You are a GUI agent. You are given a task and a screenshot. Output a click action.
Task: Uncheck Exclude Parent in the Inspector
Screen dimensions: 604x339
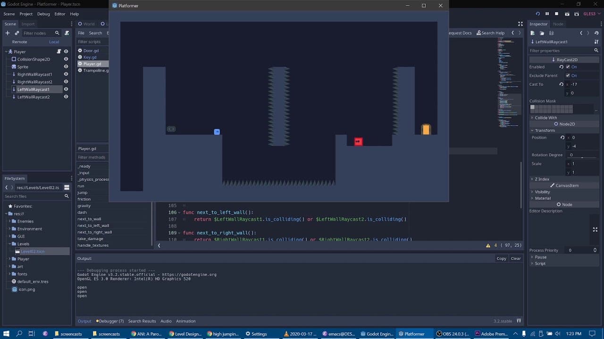click(x=569, y=75)
